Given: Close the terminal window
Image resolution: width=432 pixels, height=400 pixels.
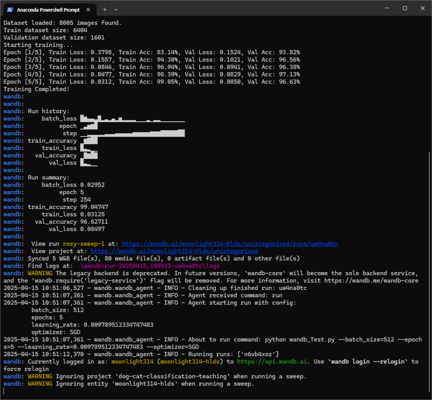Looking at the screenshot, I should point(423,8).
